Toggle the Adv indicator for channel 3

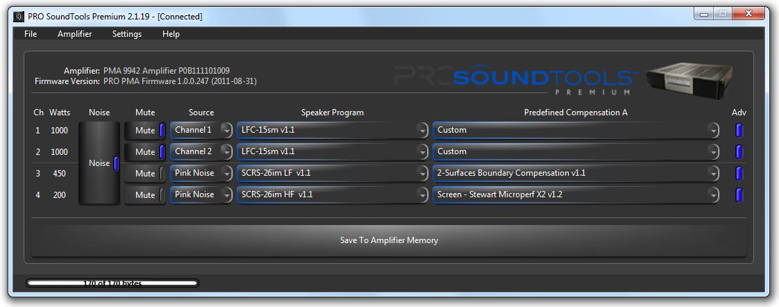[x=739, y=174]
